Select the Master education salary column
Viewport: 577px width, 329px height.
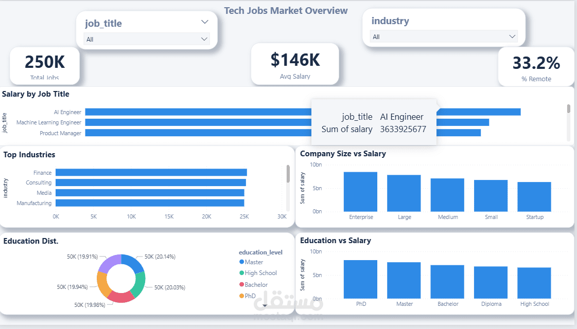pyautogui.click(x=404, y=281)
